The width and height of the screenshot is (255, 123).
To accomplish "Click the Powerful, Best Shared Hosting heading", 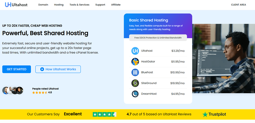I will 45,33.
